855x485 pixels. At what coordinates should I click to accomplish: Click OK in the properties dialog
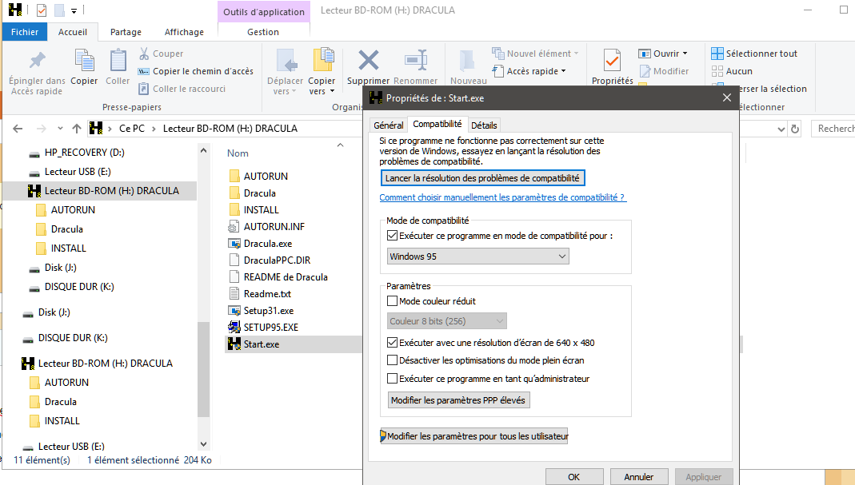[574, 477]
